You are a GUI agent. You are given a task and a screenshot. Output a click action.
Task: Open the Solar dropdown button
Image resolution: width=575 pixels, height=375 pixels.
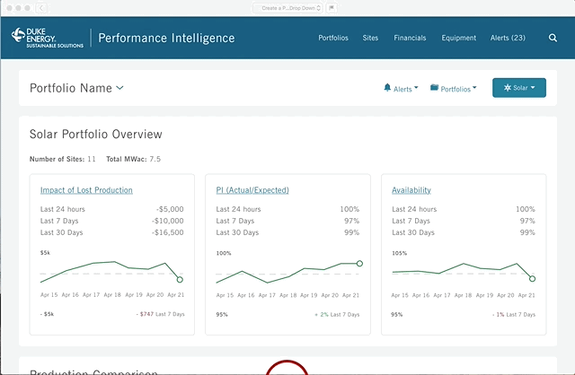coord(519,88)
